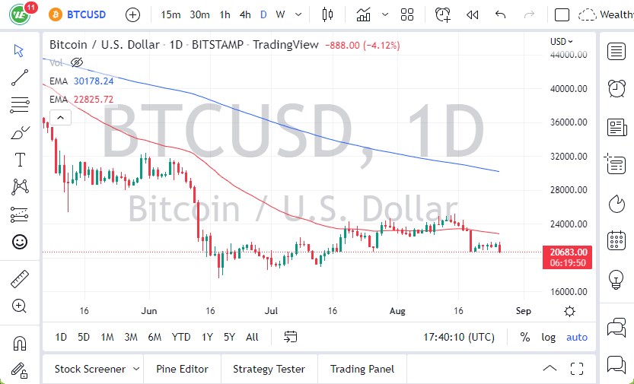Open the hotlists flame icon
The width and height of the screenshot is (634, 384).
[x=616, y=203]
